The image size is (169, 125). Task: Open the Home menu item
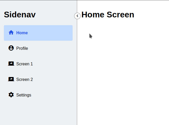click(x=38, y=33)
